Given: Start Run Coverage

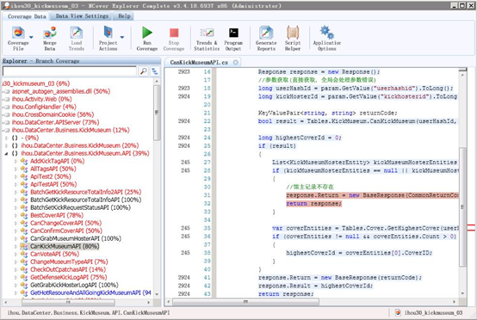Looking at the screenshot, I should [147, 39].
